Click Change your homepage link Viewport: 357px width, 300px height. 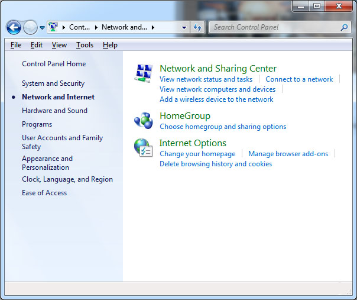pyautogui.click(x=197, y=154)
